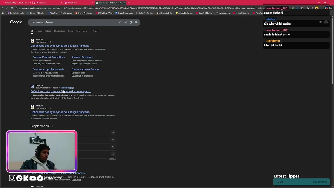Open more options for Larousse result
Viewport: 334px width, 188px height.
[x=76, y=88]
